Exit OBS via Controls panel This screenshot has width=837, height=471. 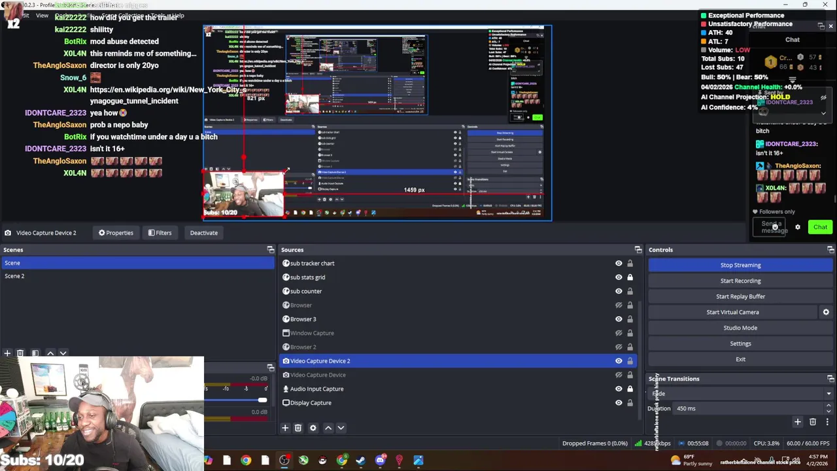tap(741, 359)
